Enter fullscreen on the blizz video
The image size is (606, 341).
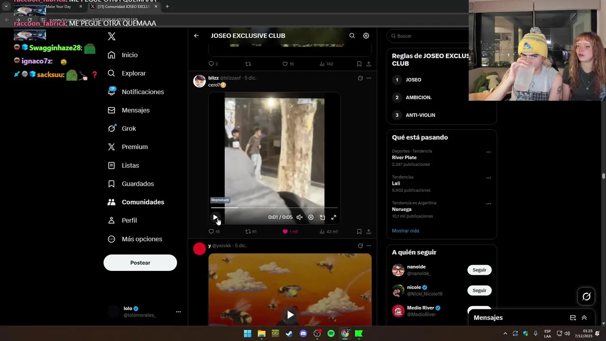pyautogui.click(x=334, y=217)
